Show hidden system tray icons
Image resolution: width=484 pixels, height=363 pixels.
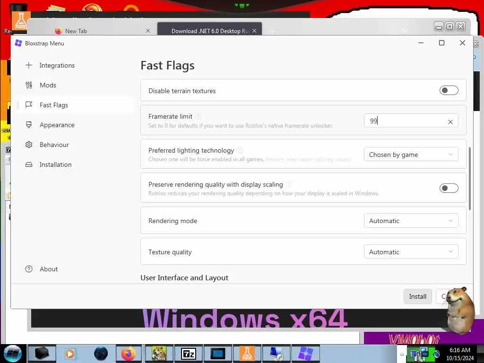click(x=402, y=354)
